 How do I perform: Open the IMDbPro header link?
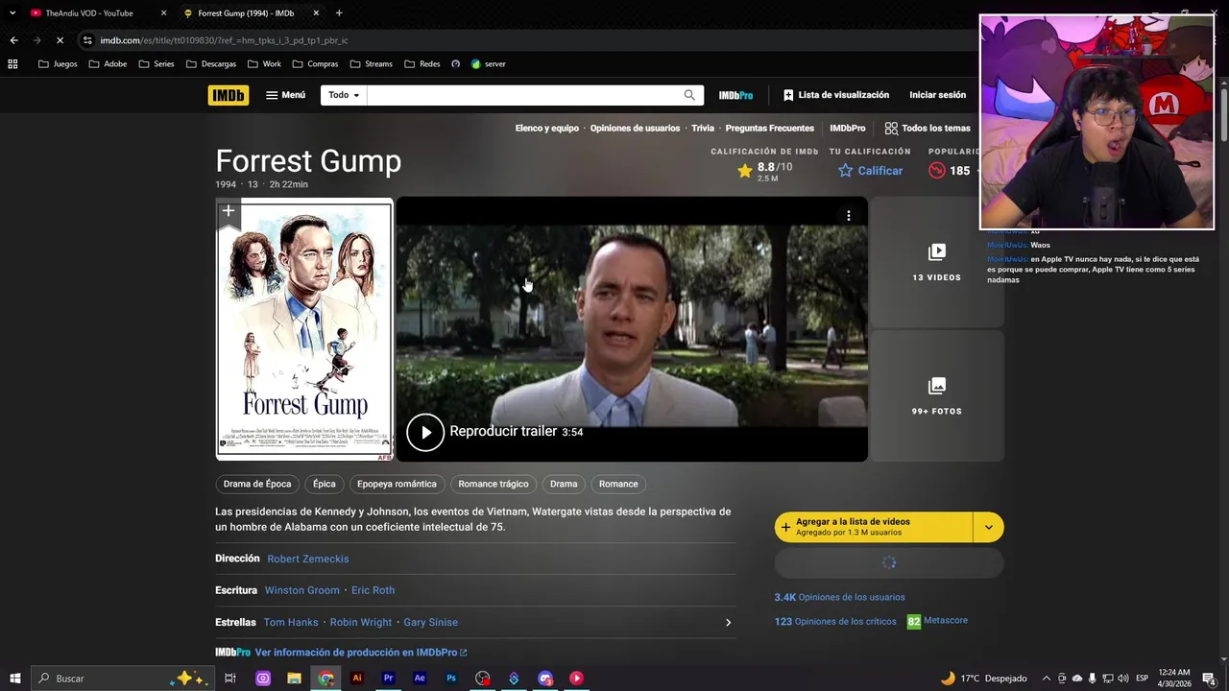[x=735, y=95]
